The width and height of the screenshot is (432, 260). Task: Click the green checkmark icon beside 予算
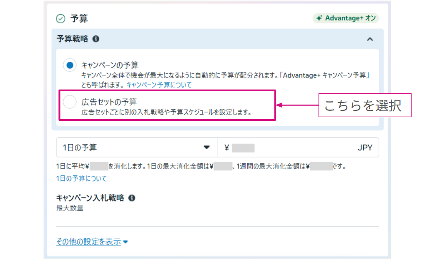(x=61, y=19)
